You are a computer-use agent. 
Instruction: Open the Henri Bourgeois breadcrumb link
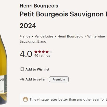click(x=70, y=36)
